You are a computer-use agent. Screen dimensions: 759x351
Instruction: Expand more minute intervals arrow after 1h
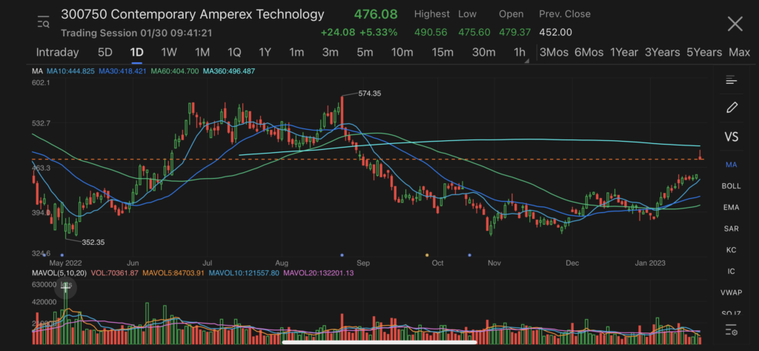coord(527,61)
